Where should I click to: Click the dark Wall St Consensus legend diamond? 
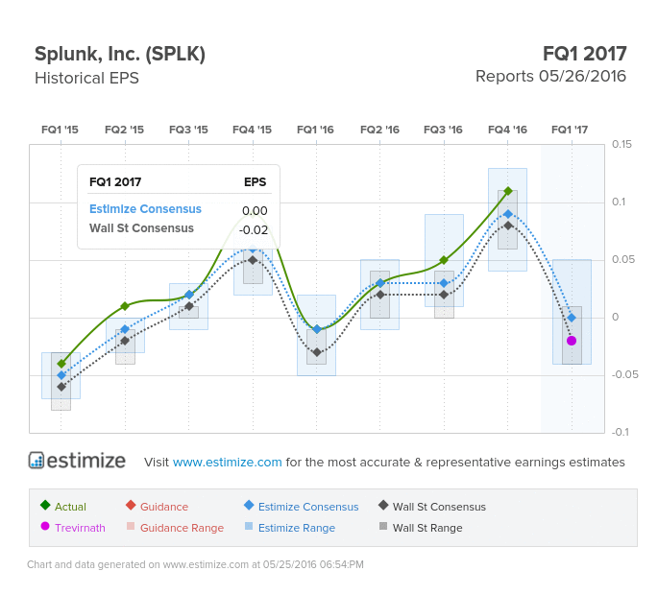383,505
